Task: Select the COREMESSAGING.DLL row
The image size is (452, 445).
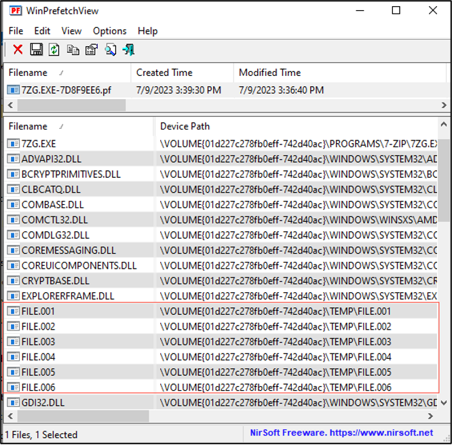Action: [x=221, y=250]
